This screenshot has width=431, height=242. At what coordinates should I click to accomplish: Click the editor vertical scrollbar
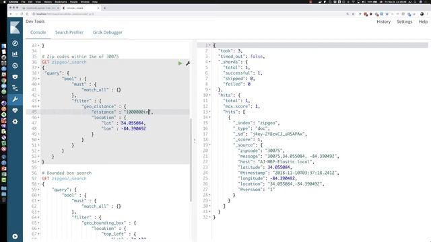pos(191,159)
